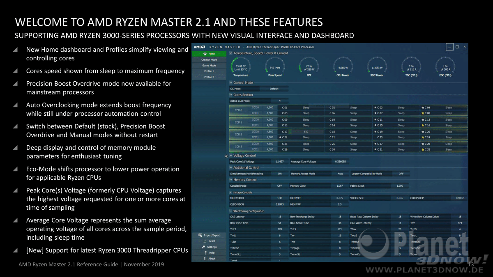The height and width of the screenshot is (277, 493).
Task: Collapse the Cores Section chevron
Action: coord(231,95)
